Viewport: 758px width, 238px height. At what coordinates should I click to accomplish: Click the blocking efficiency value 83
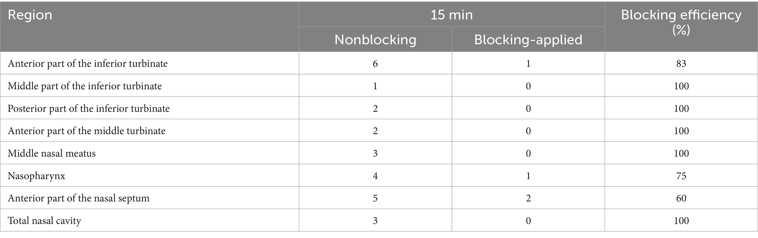(681, 64)
